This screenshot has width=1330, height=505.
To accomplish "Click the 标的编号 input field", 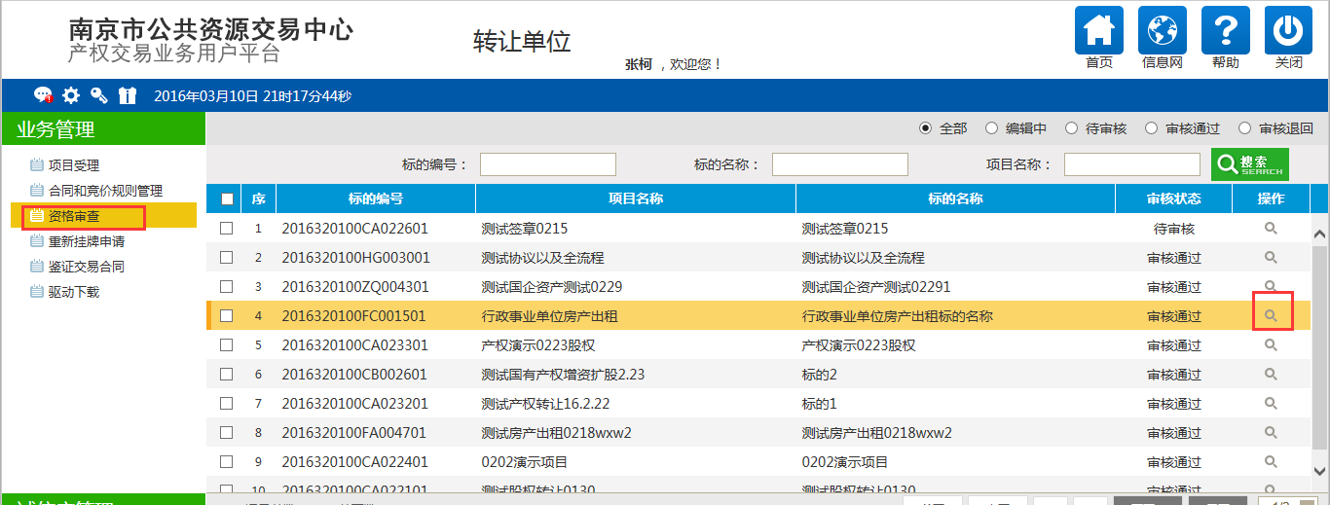I will pyautogui.click(x=547, y=164).
